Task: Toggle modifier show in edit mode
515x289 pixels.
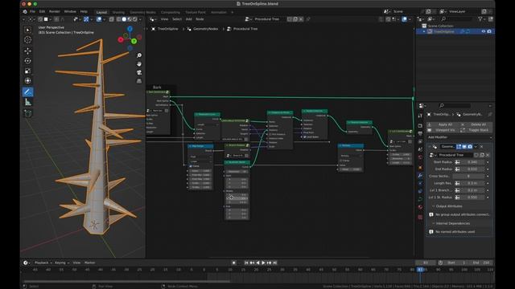Action: tap(459, 146)
